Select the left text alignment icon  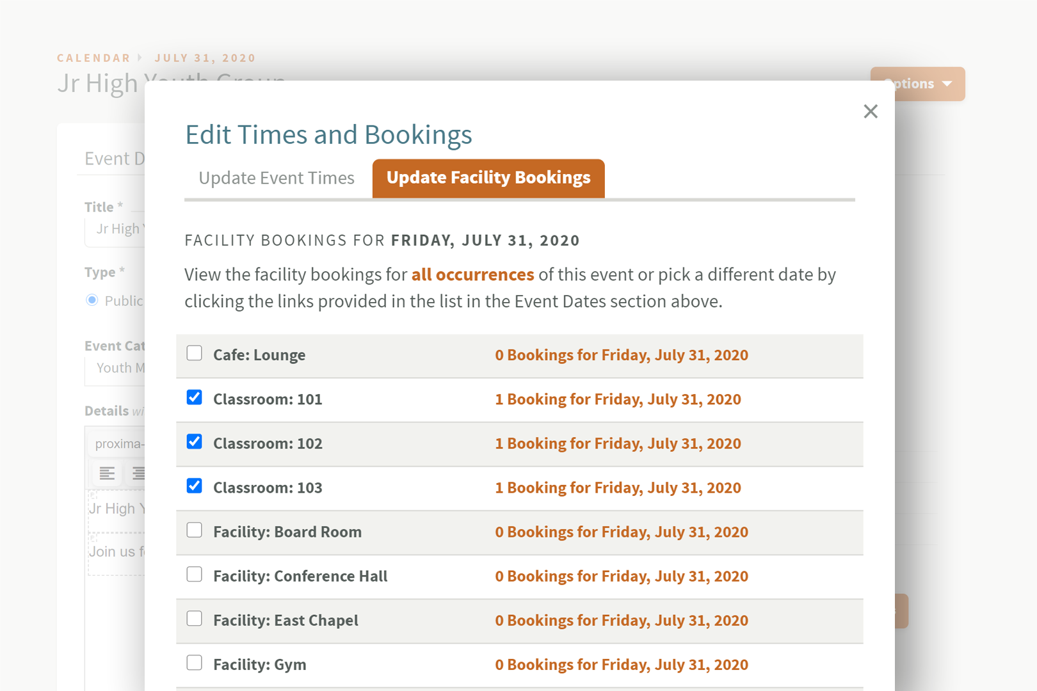tap(106, 473)
